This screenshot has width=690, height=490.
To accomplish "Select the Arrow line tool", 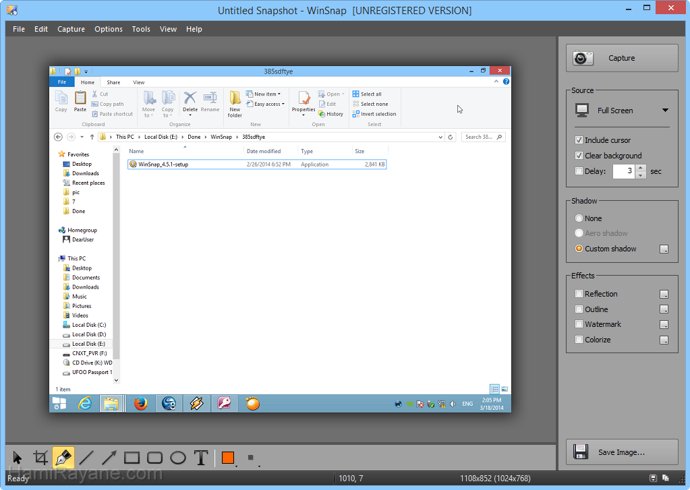I will [x=109, y=458].
